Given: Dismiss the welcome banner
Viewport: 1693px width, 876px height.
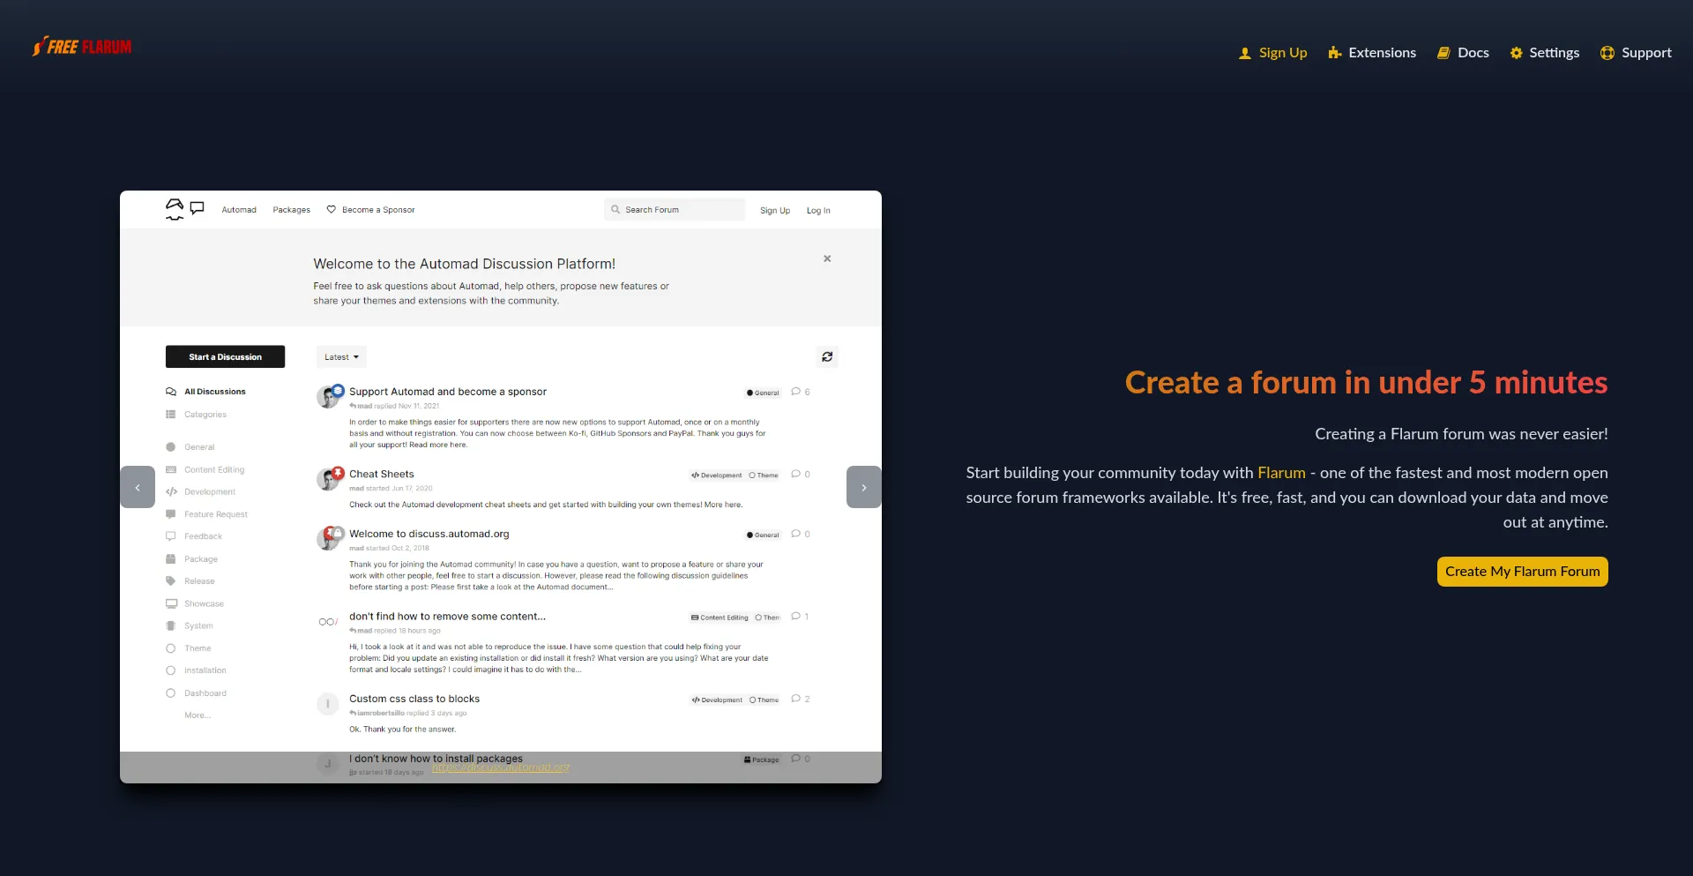Looking at the screenshot, I should tap(827, 258).
